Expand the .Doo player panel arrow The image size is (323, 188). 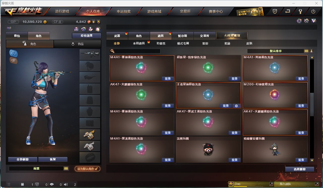pyautogui.click(x=271, y=184)
